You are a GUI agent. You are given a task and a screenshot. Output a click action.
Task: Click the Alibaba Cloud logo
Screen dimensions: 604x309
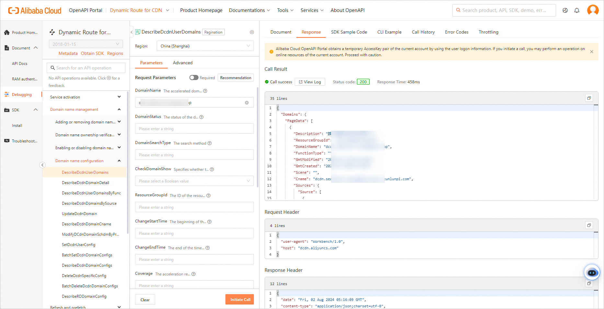click(35, 11)
